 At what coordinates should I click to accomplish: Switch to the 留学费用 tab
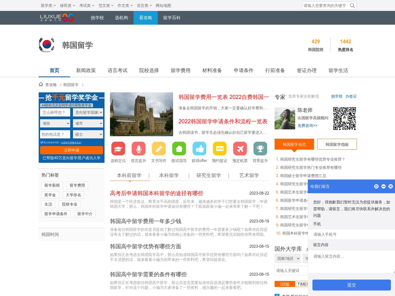click(180, 70)
